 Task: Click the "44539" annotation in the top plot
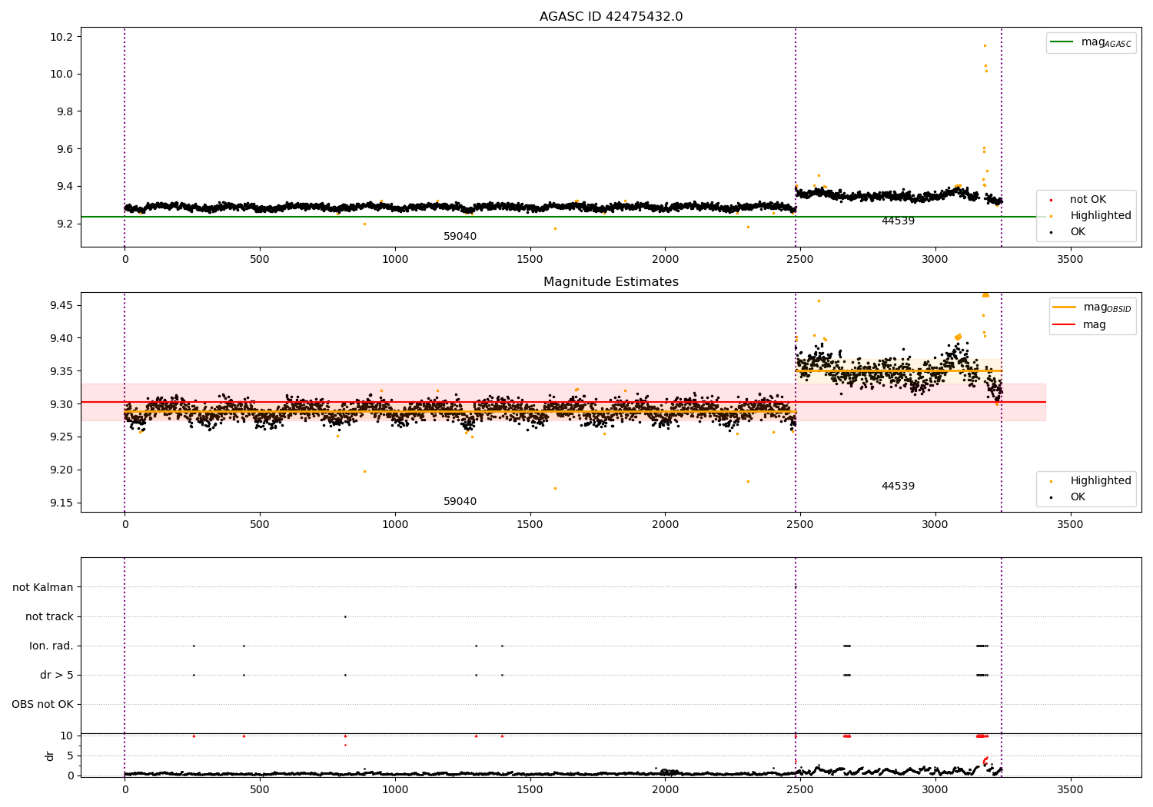point(898,221)
